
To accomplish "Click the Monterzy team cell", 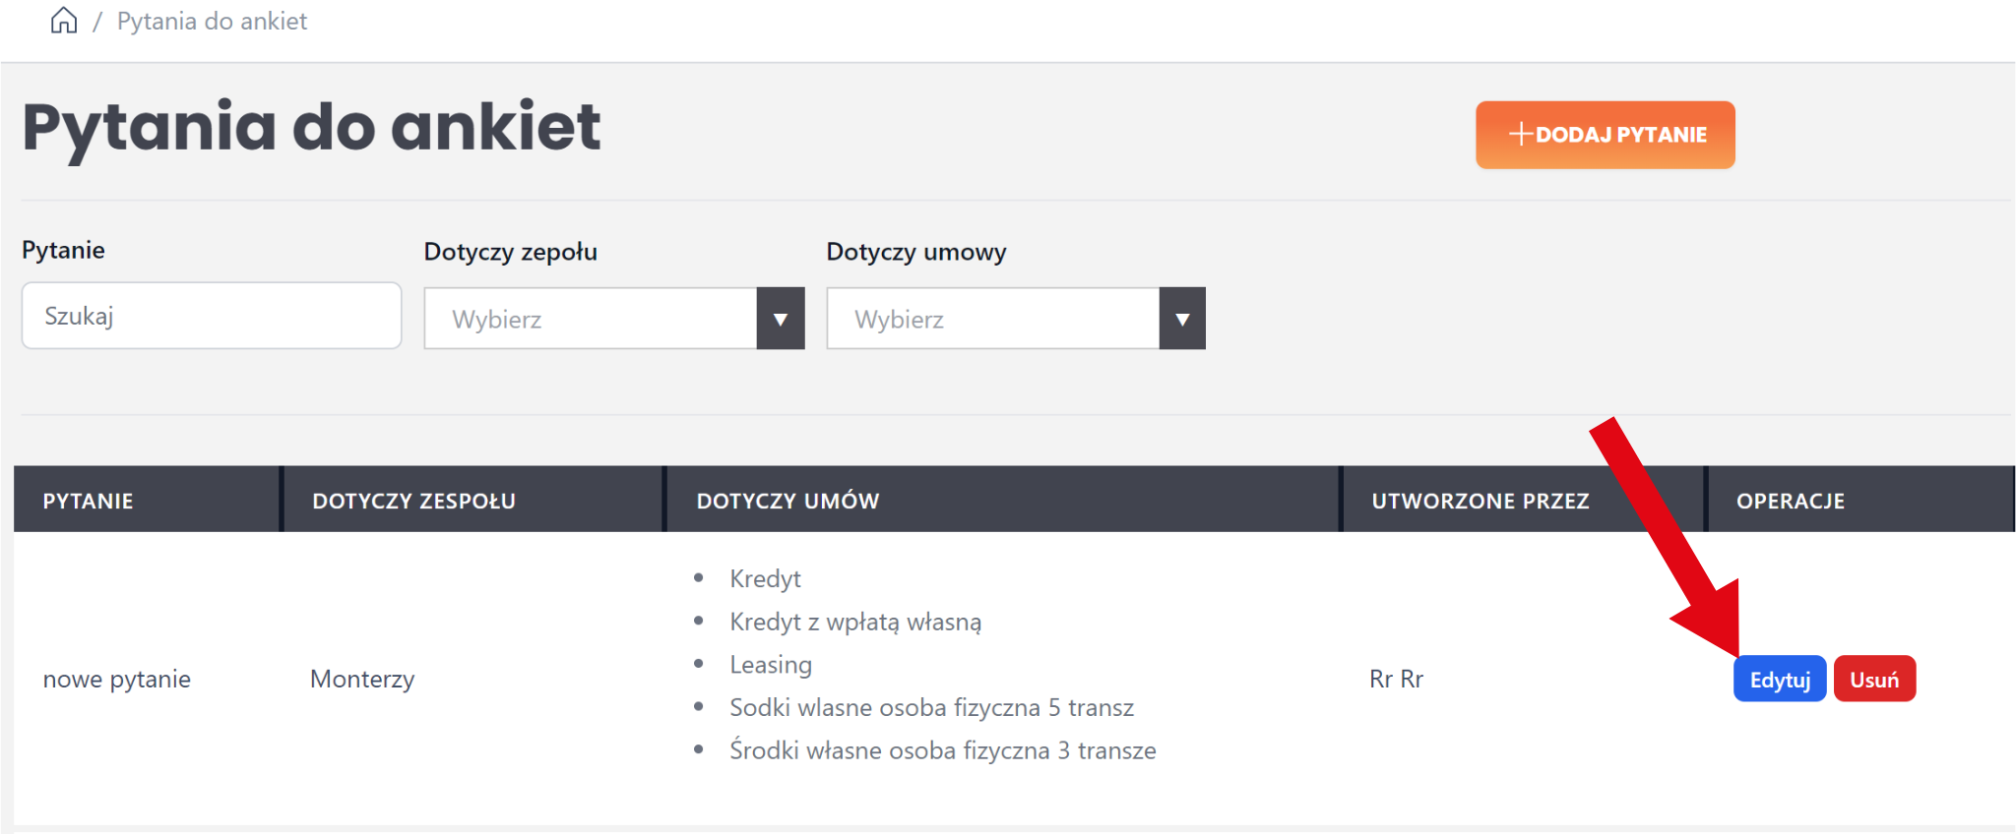I will tap(362, 680).
